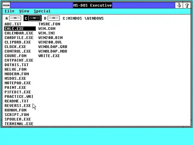This screenshot has height=145, width=193.
Task: Minimize window with down arrow icon
Action: [x=179, y=5]
